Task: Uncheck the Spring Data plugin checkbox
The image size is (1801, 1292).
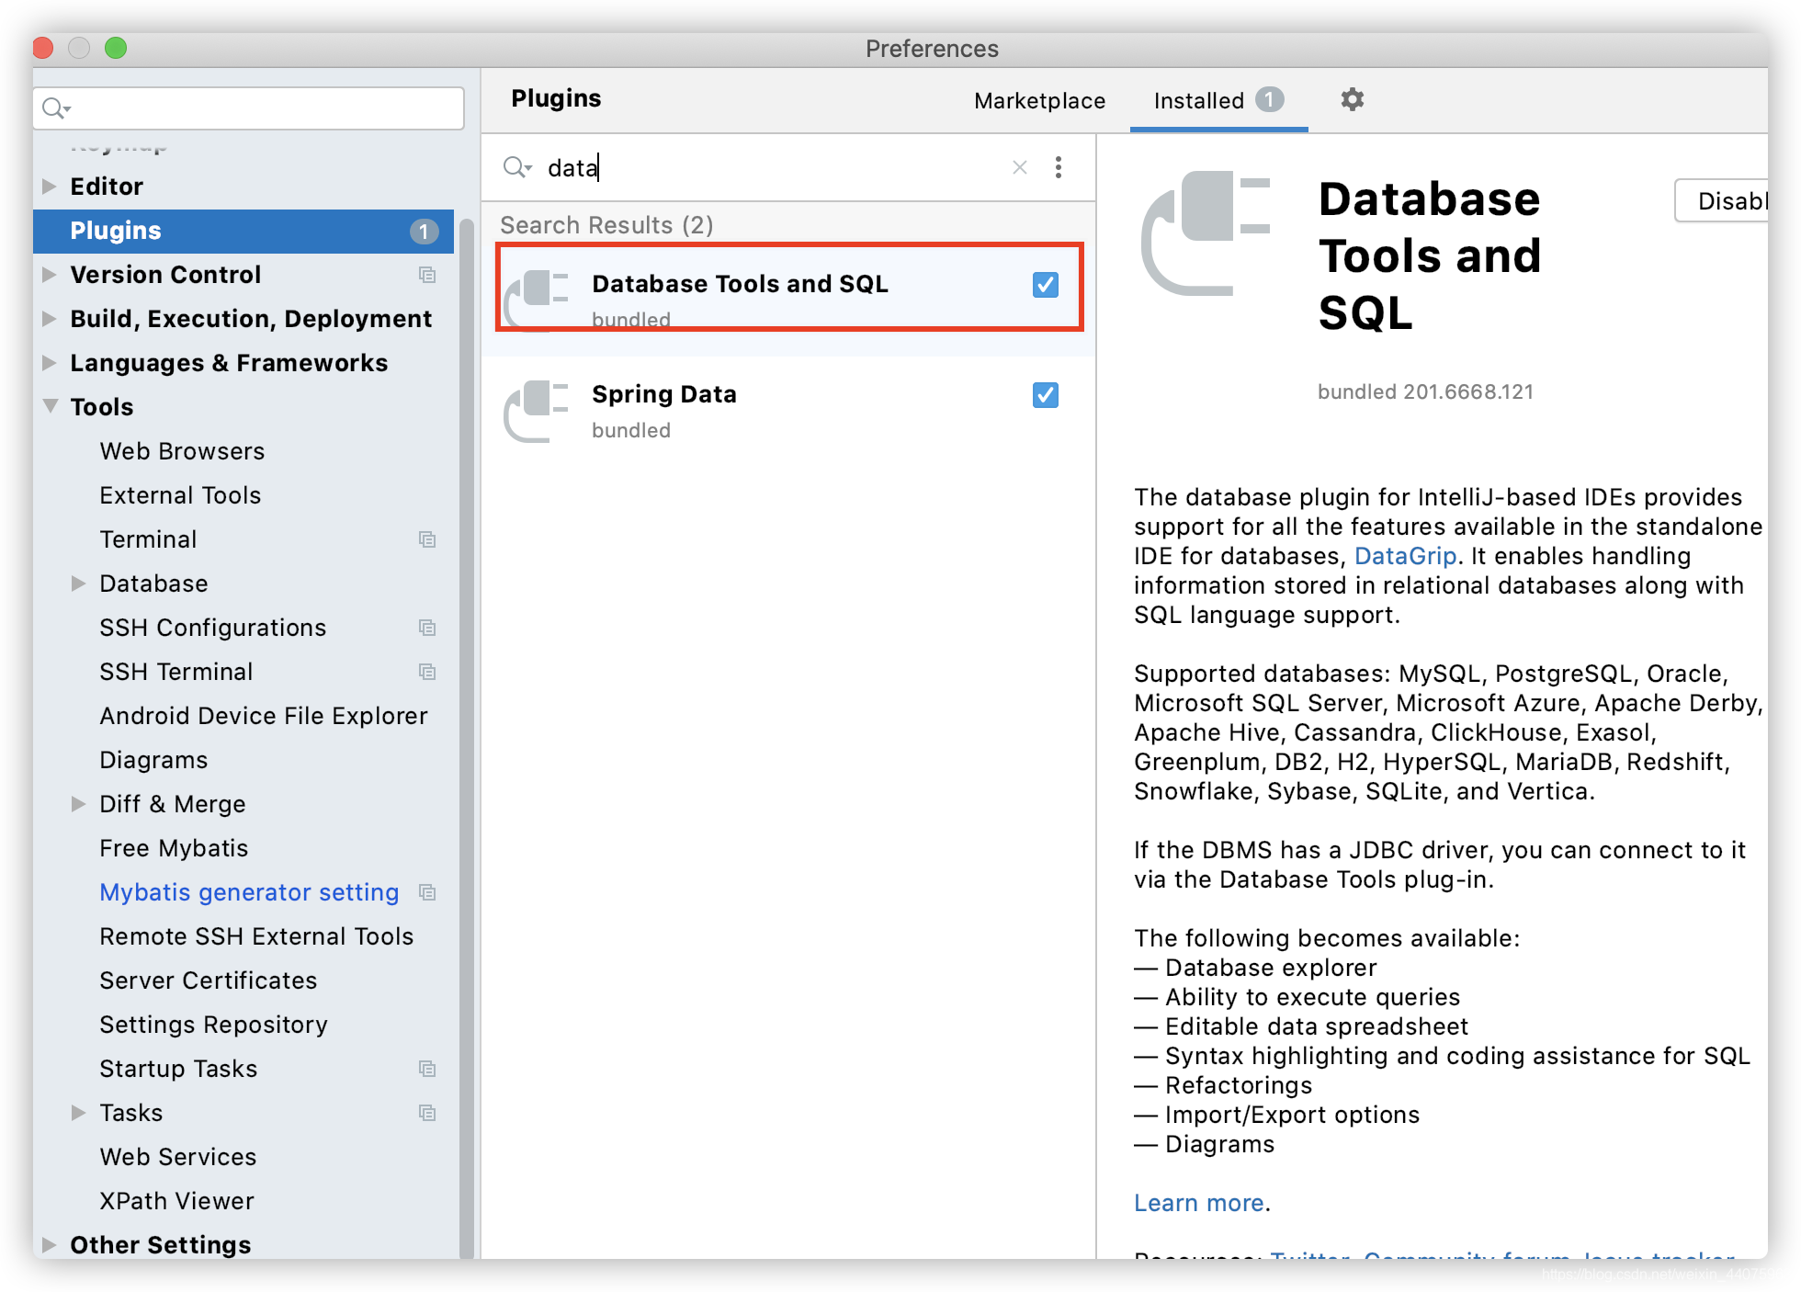Action: point(1045,395)
